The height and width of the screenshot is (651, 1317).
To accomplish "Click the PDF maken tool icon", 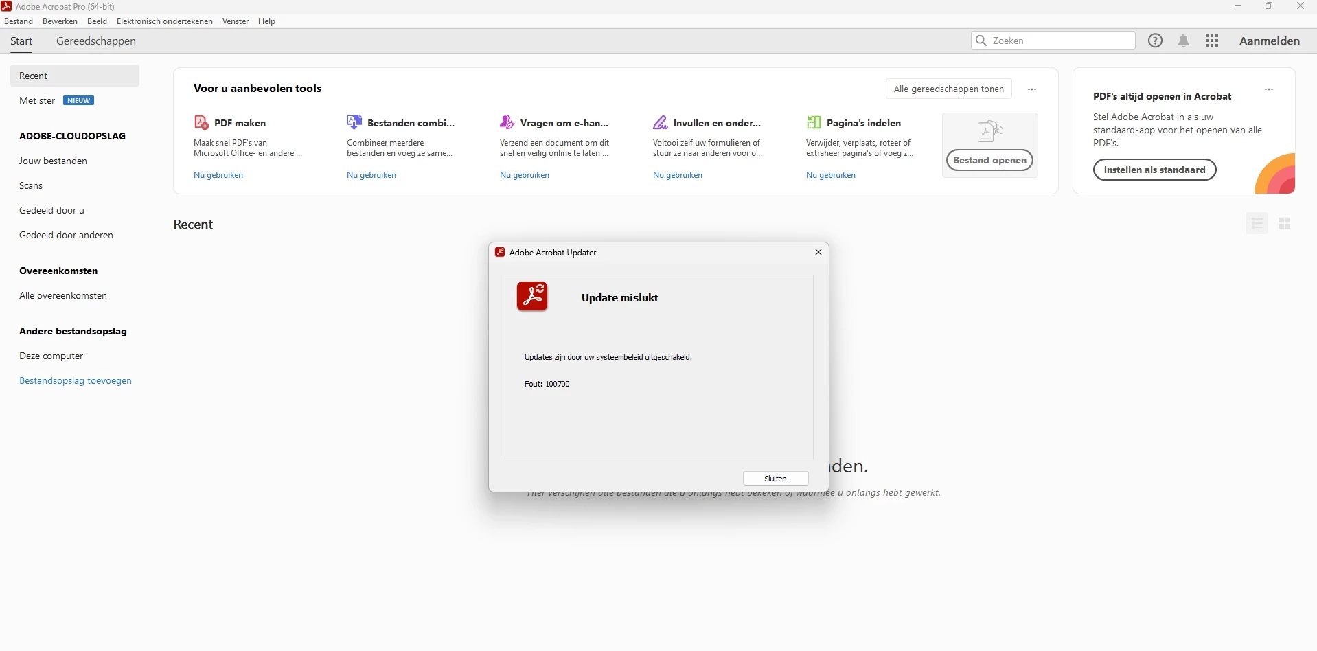I will [x=201, y=122].
